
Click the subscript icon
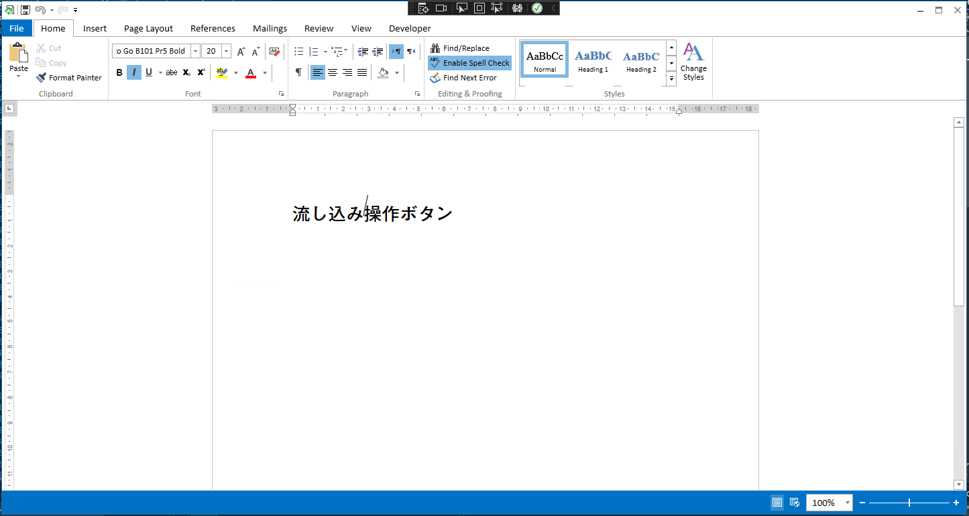tap(186, 72)
